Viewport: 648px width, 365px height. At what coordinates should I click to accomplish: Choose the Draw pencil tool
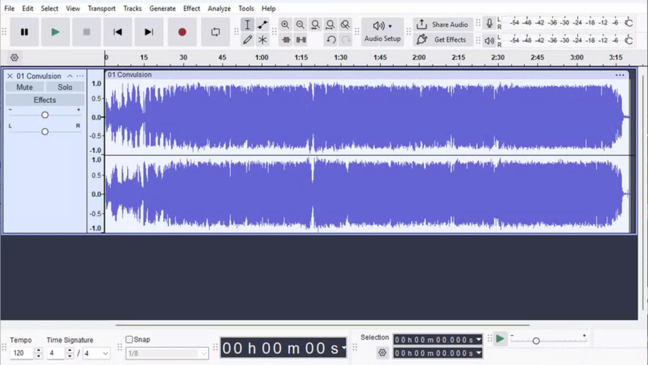pyautogui.click(x=247, y=40)
